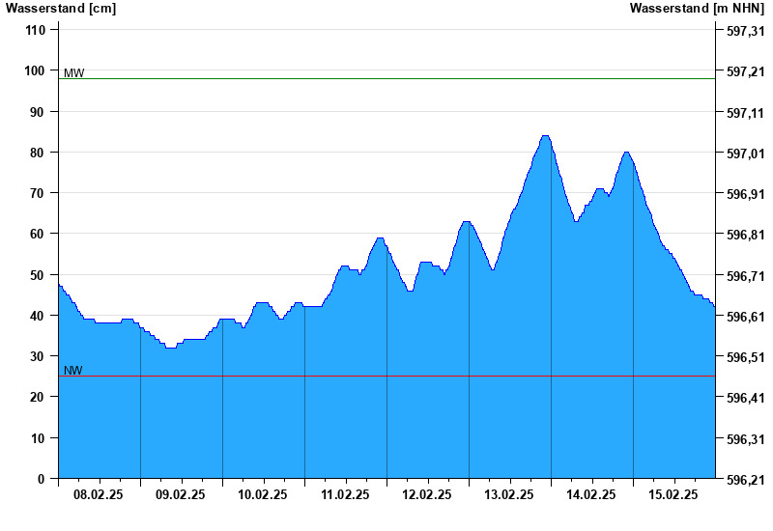Click the 80 tick label on left axis
Viewport: 773px width, 531px height.
[x=37, y=153]
